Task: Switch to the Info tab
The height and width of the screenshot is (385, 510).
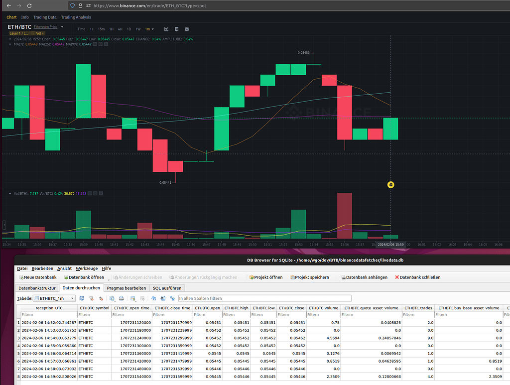Action: pos(25,17)
